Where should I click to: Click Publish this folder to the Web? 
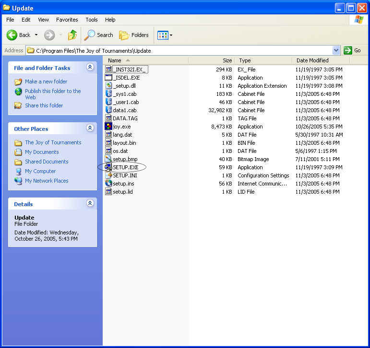click(x=53, y=94)
